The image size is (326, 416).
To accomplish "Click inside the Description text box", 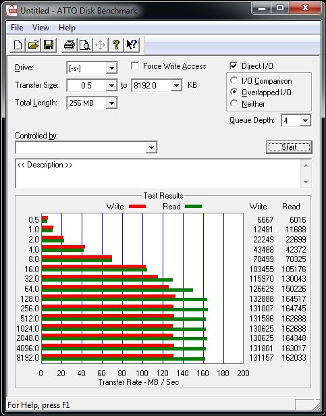I will (x=158, y=174).
